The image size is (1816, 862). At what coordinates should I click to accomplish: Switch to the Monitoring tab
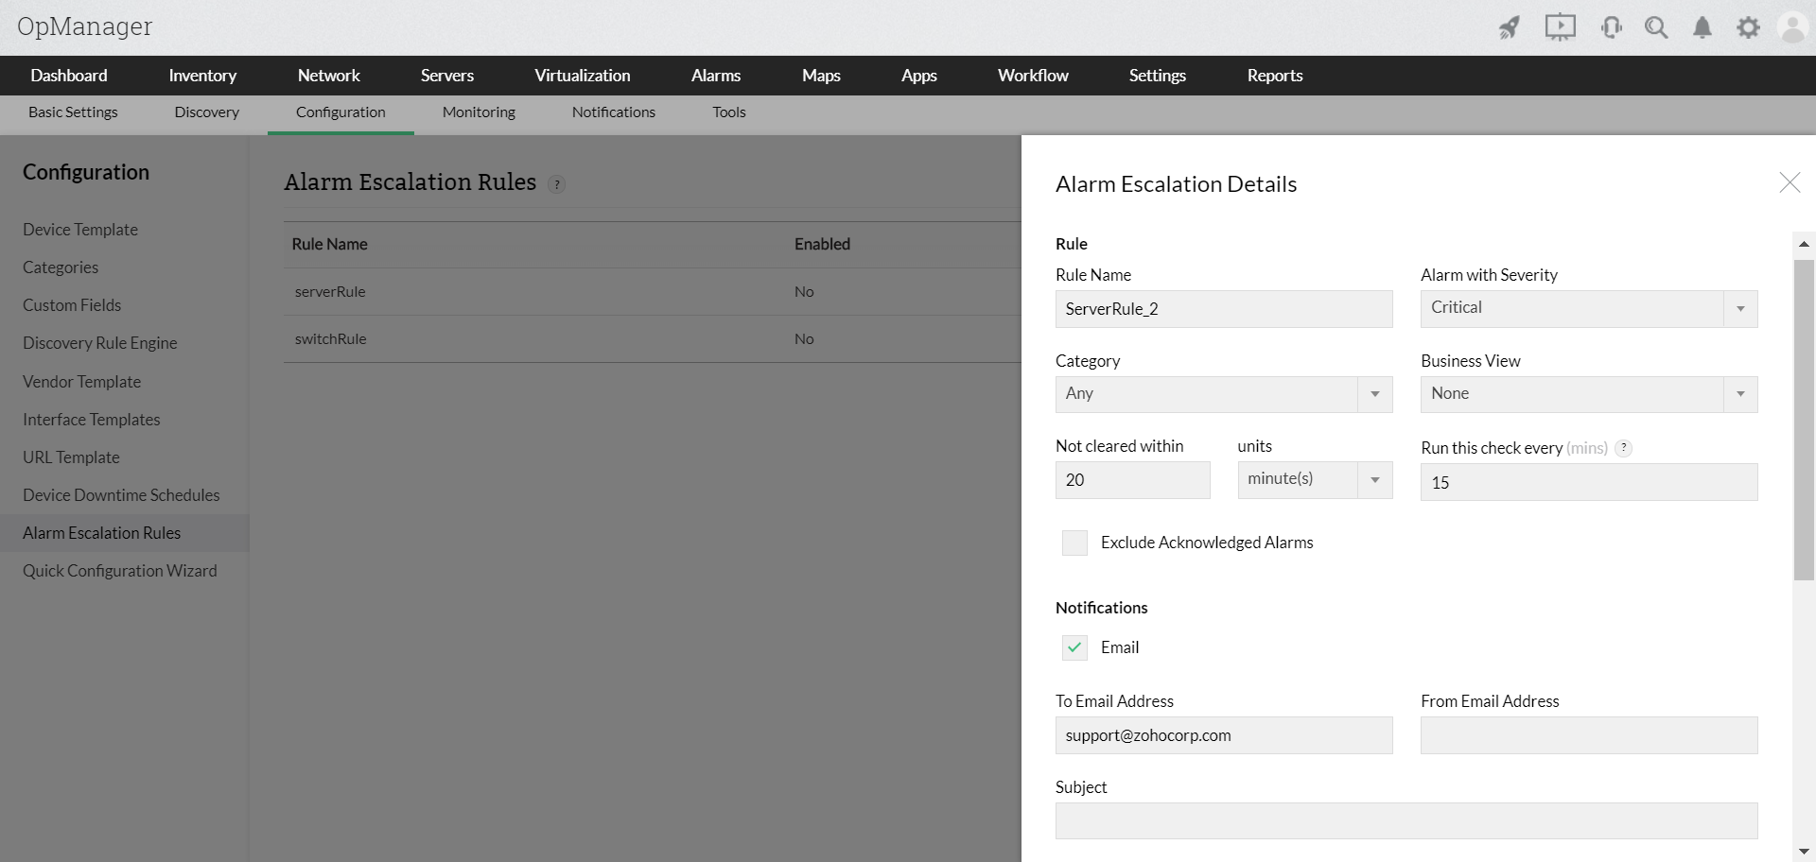click(479, 112)
